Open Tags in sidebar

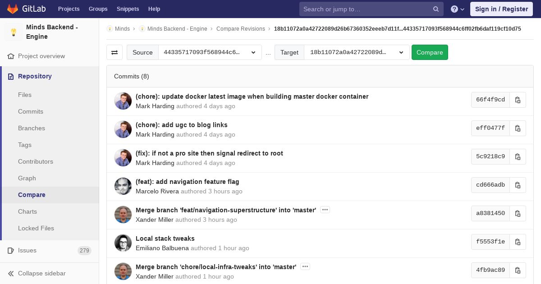25,145
